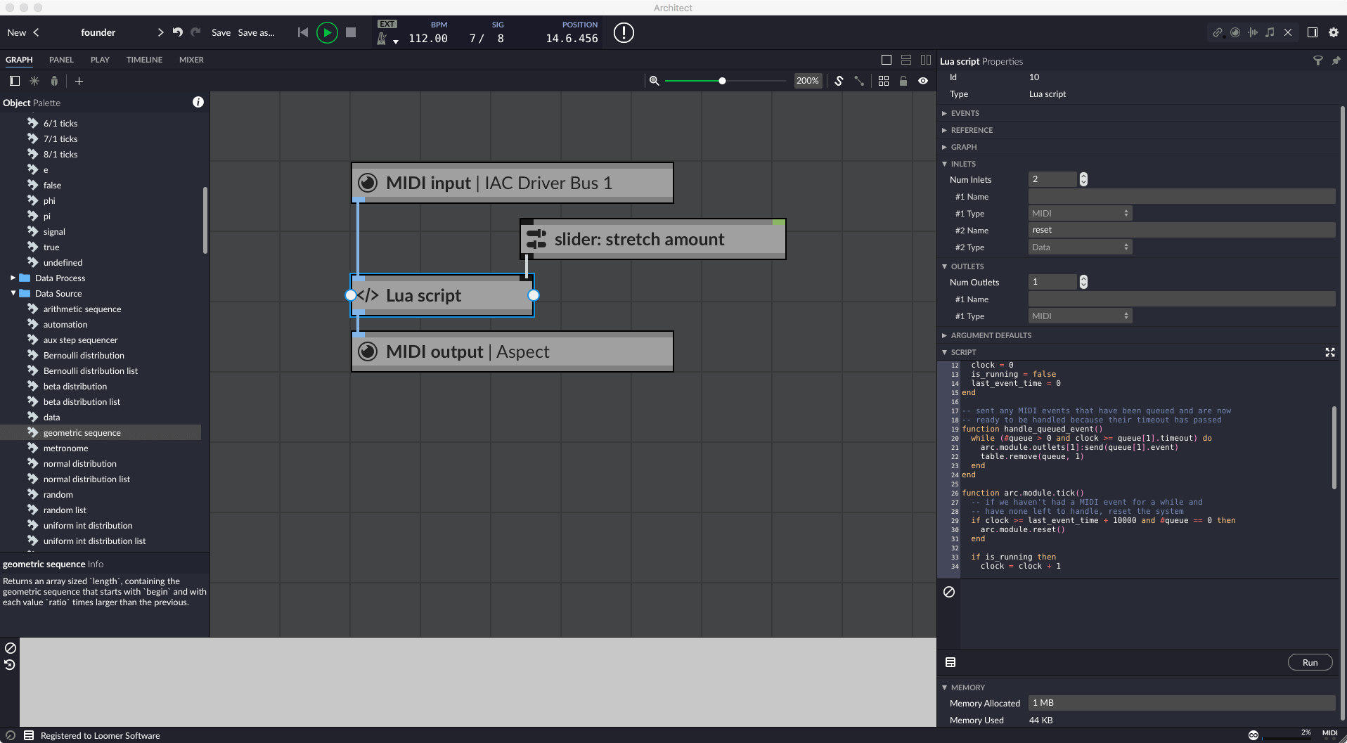This screenshot has height=743, width=1347.
Task: Click the #2 Name reset field
Action: [x=1182, y=230]
